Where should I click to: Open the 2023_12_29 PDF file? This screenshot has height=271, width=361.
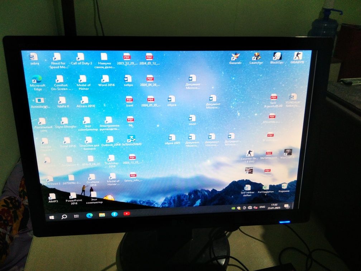(127, 59)
